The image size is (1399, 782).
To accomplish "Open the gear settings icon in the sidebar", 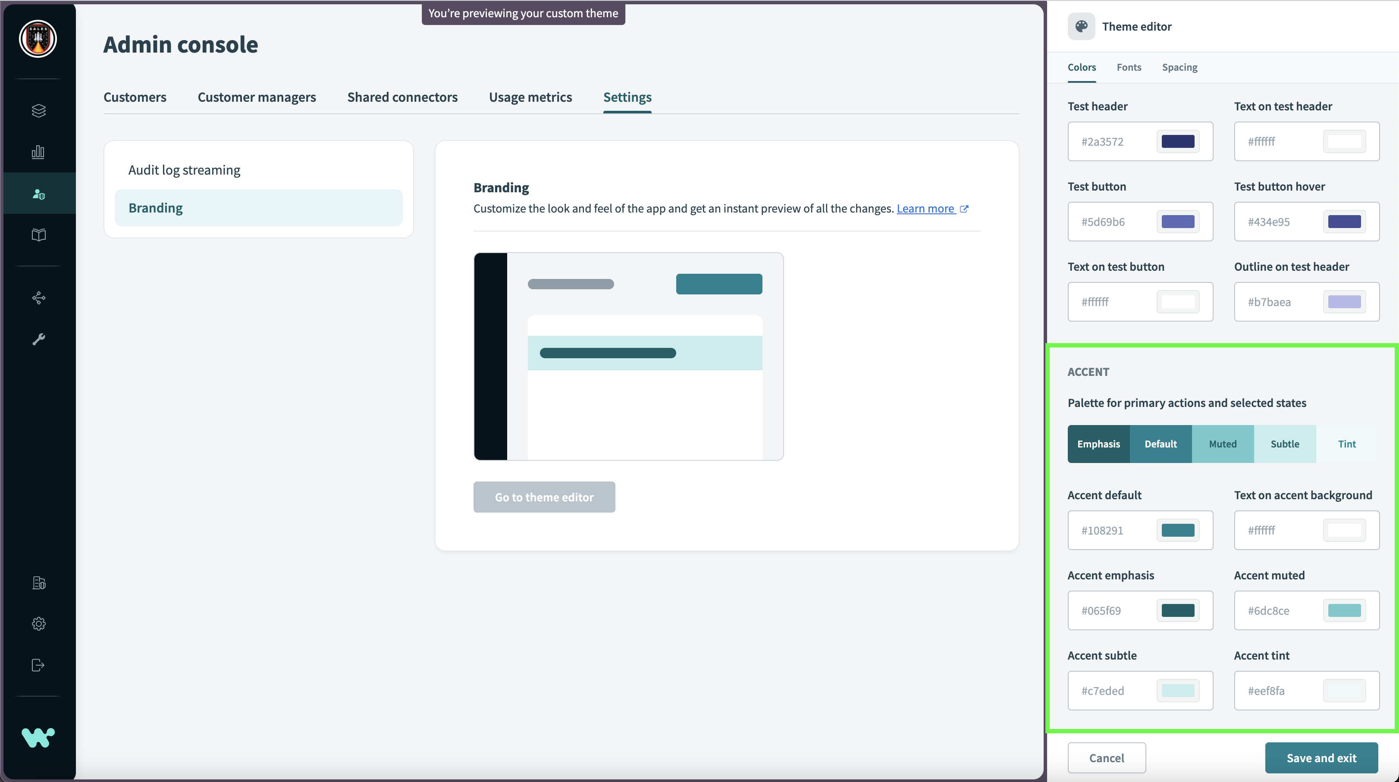I will (x=38, y=623).
